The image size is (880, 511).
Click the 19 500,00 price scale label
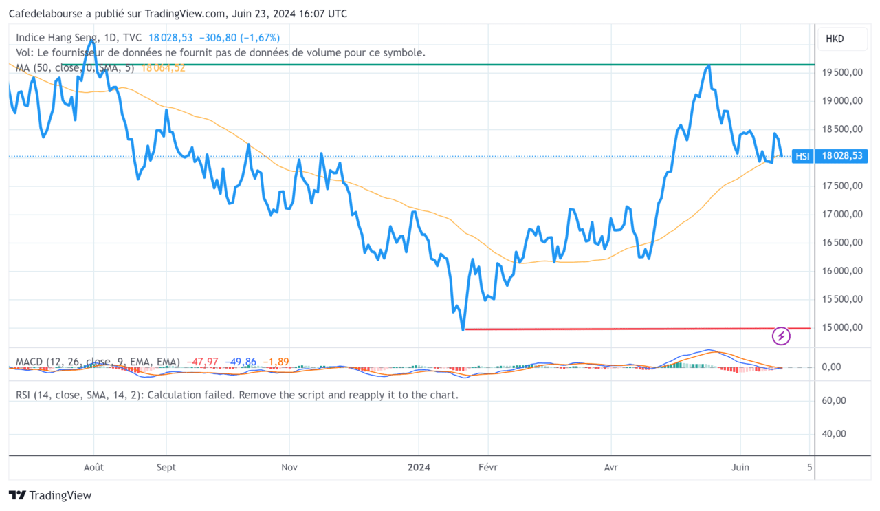[841, 72]
